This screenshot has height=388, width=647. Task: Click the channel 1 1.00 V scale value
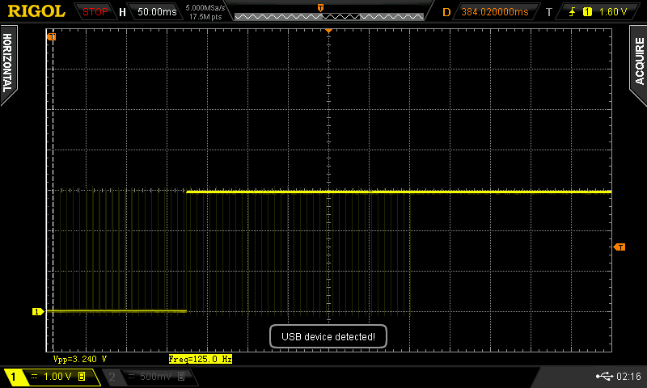pos(57,377)
